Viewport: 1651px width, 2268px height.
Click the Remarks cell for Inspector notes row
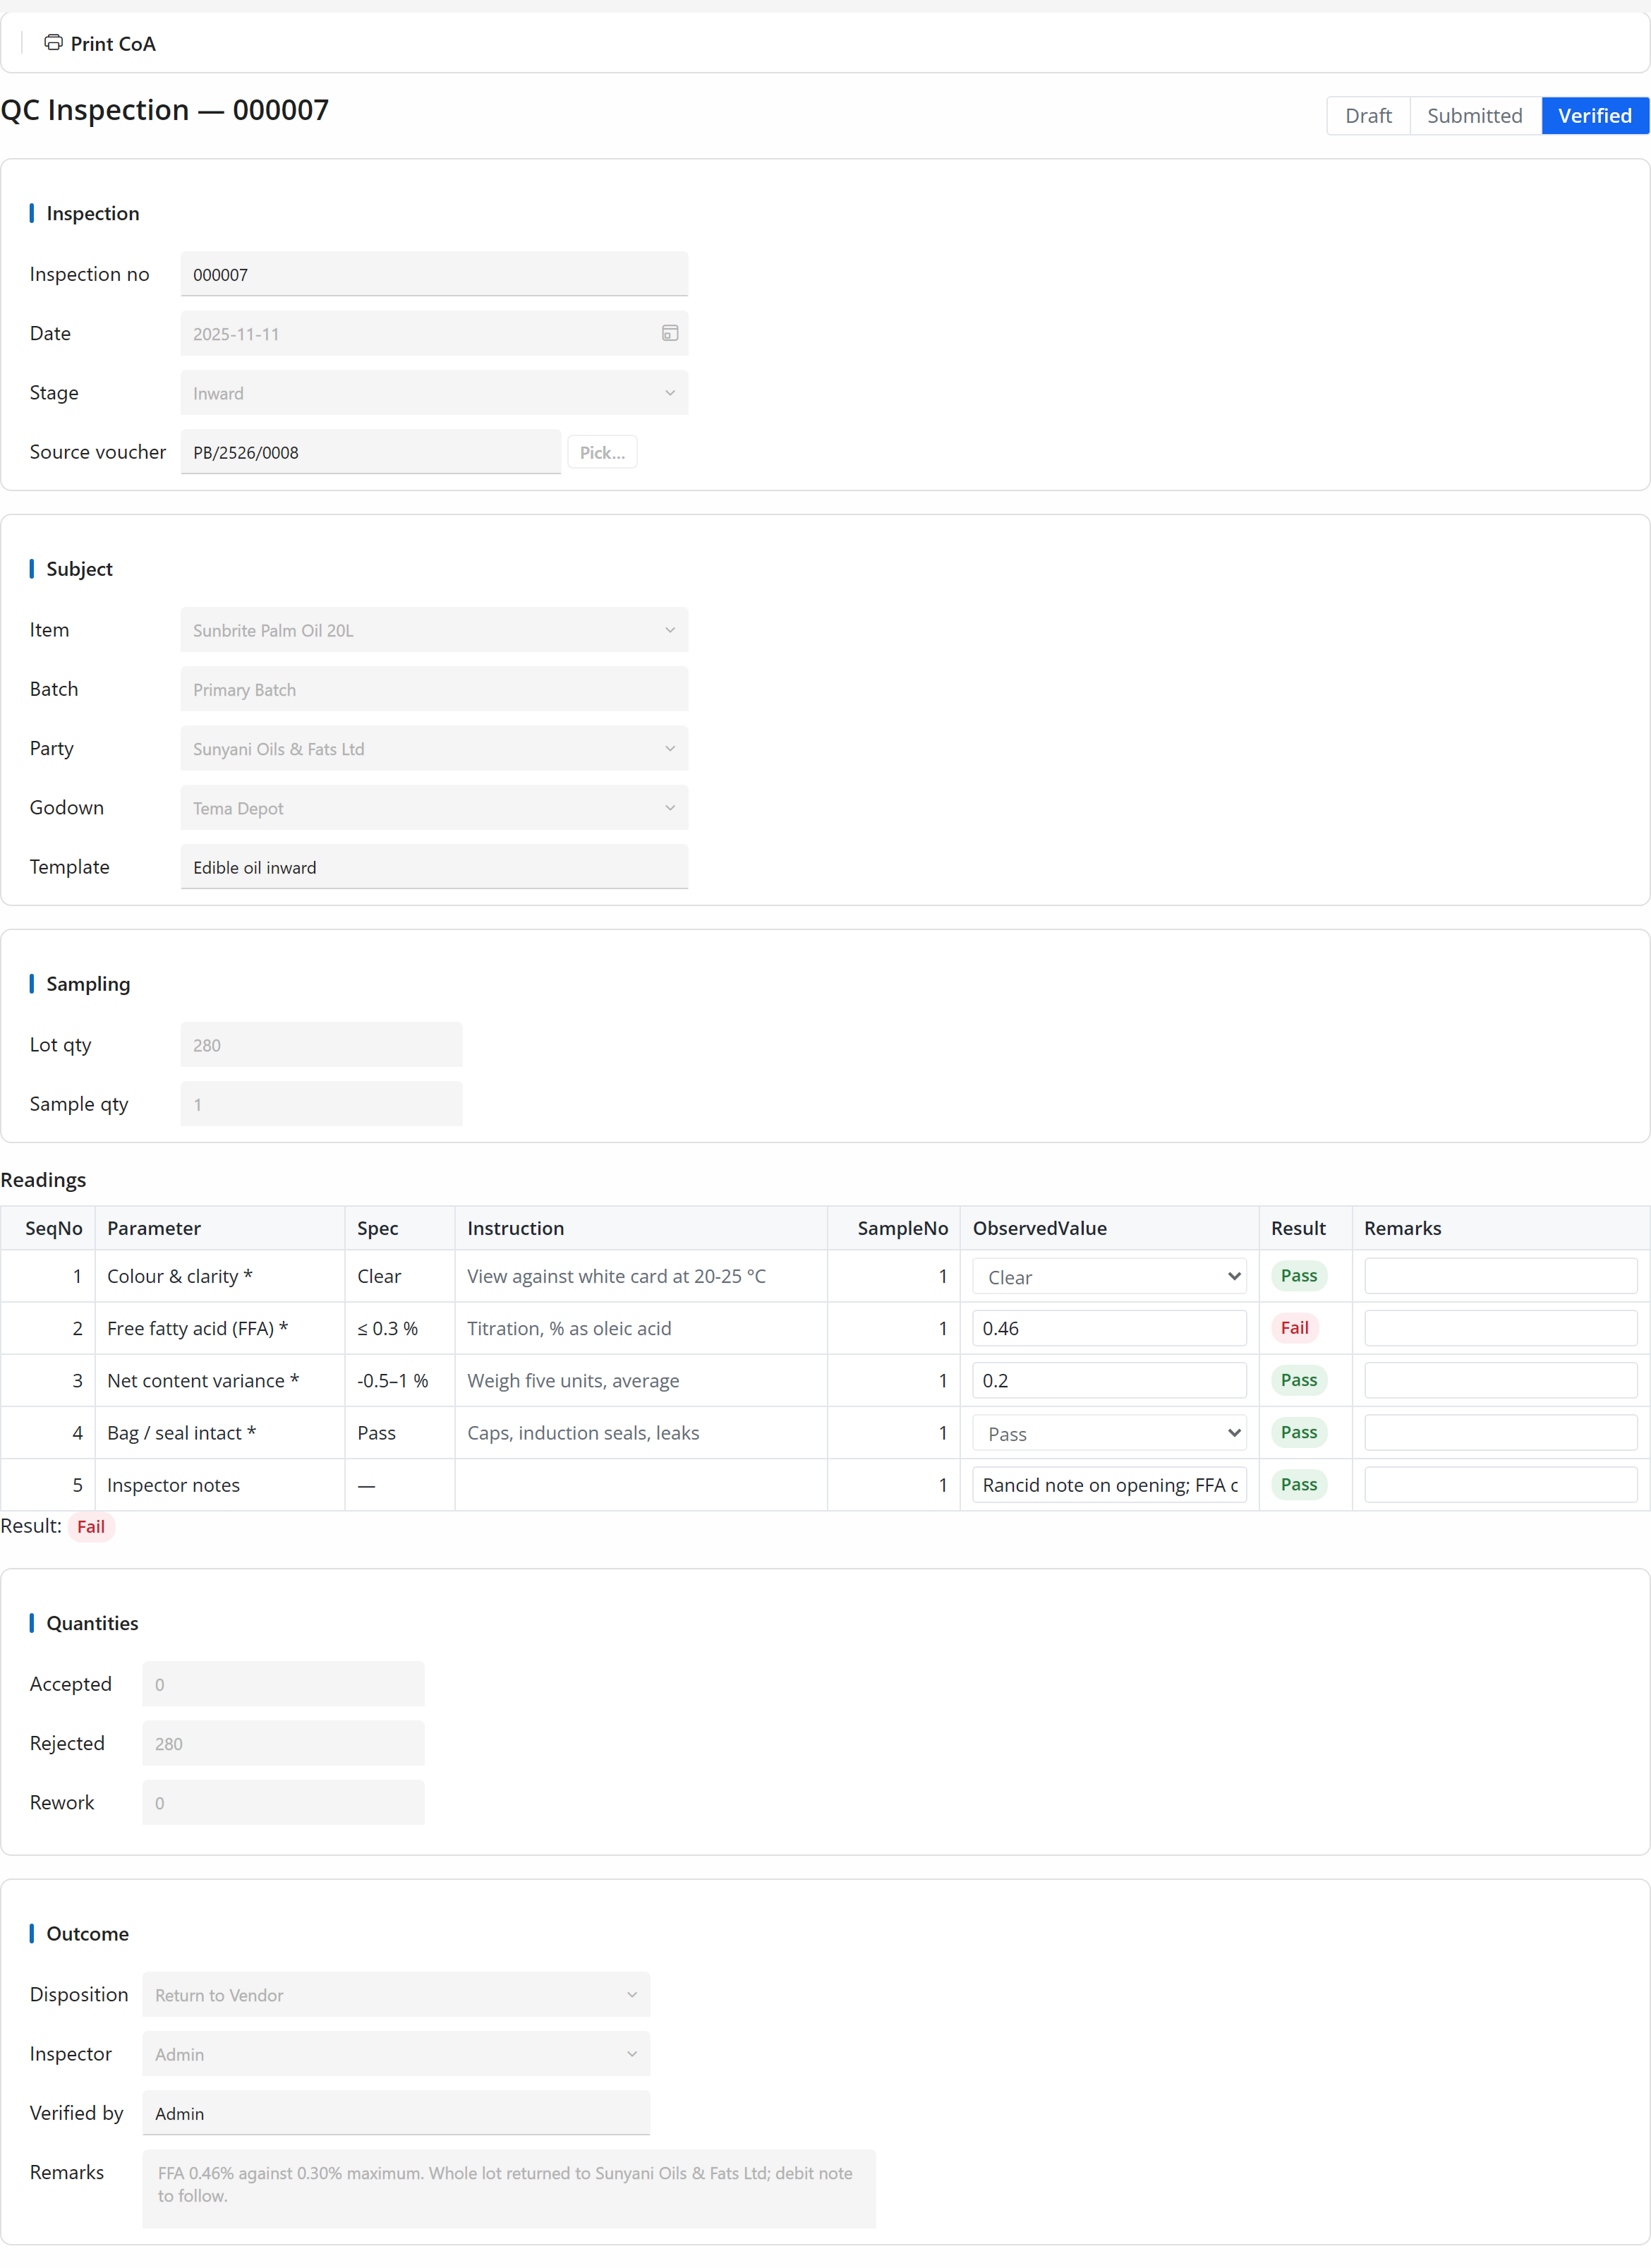(x=1500, y=1485)
